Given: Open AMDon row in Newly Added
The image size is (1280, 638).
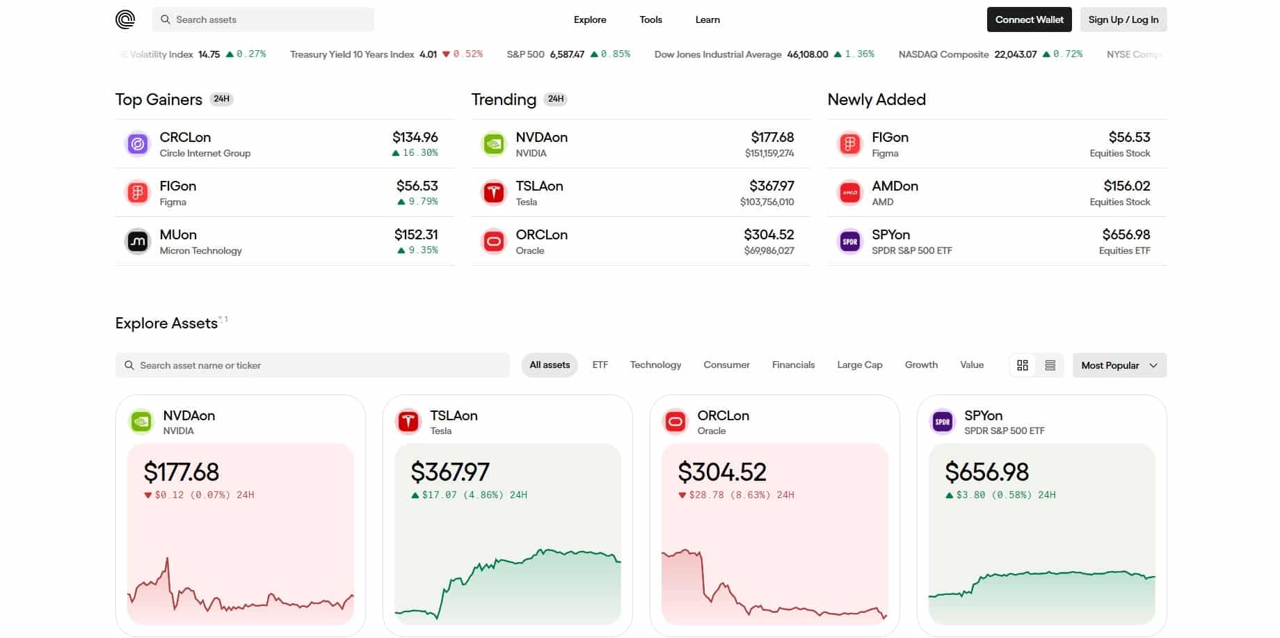Looking at the screenshot, I should tap(997, 193).
